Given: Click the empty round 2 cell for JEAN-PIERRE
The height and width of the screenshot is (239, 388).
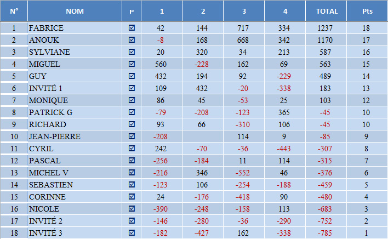Looking at the screenshot, I should pyautogui.click(x=202, y=136).
